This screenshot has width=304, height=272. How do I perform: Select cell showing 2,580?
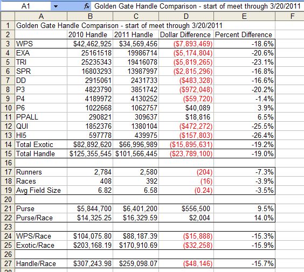click(136, 172)
